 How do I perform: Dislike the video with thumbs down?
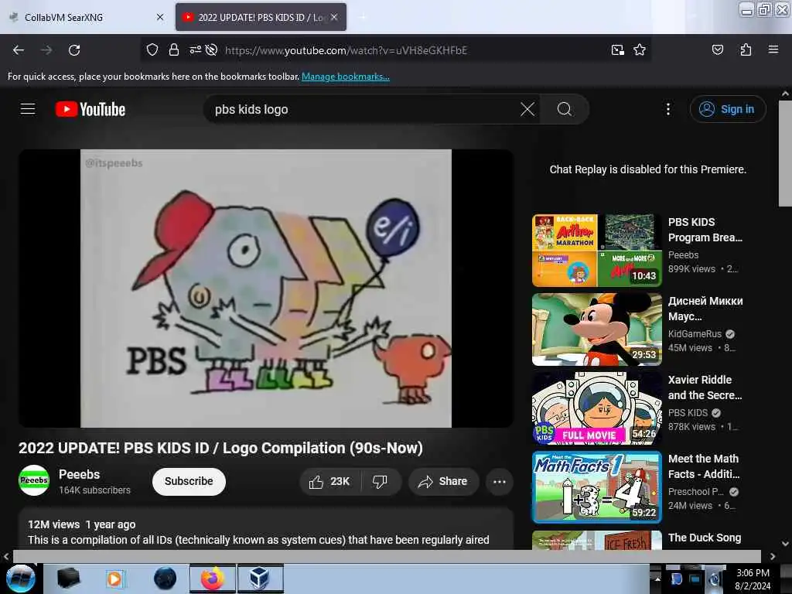(381, 481)
